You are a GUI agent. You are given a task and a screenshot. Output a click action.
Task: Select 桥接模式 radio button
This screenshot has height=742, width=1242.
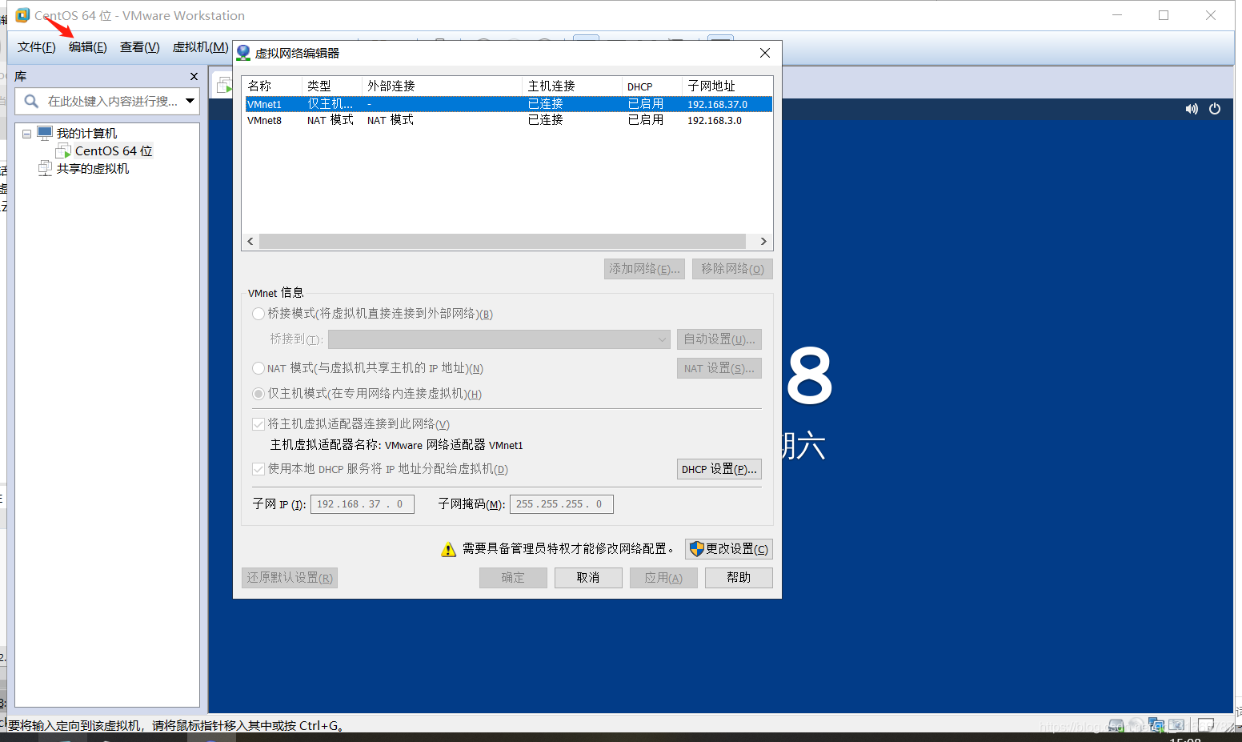258,314
